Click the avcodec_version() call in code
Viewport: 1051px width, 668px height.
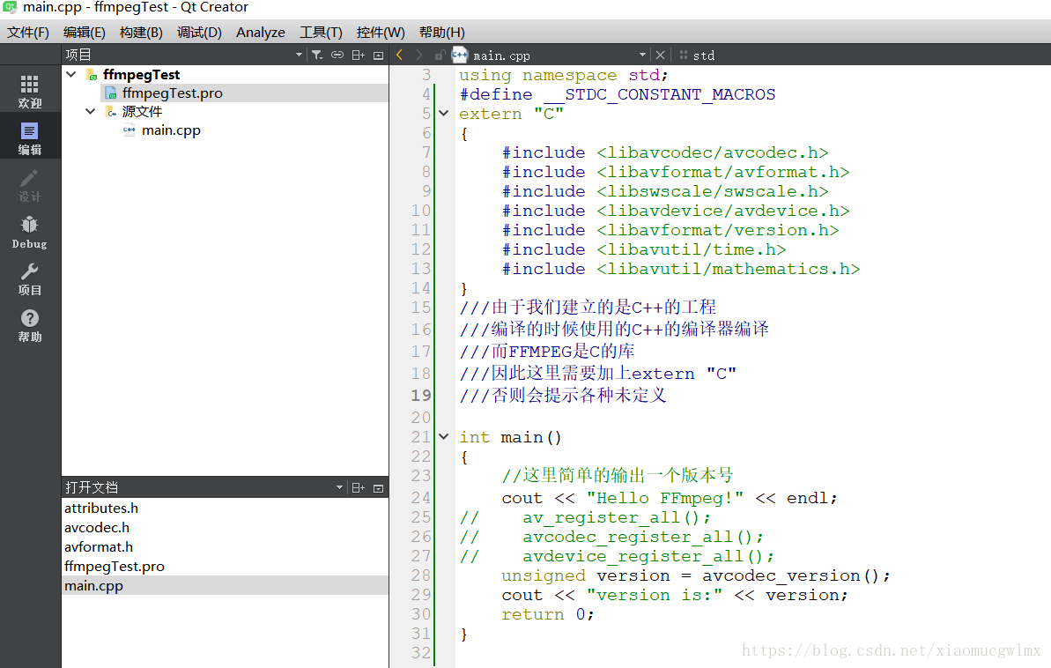click(790, 575)
